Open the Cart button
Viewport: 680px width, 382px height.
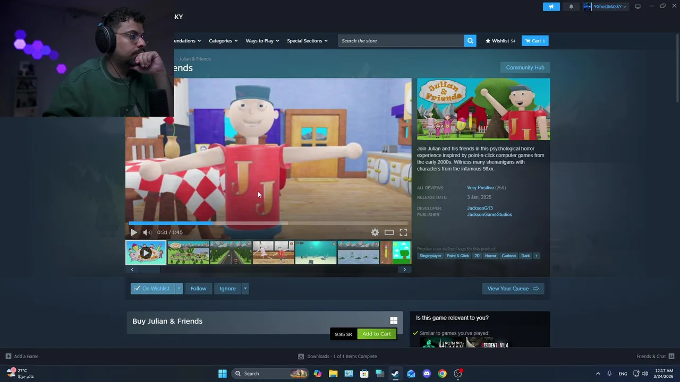tap(535, 41)
